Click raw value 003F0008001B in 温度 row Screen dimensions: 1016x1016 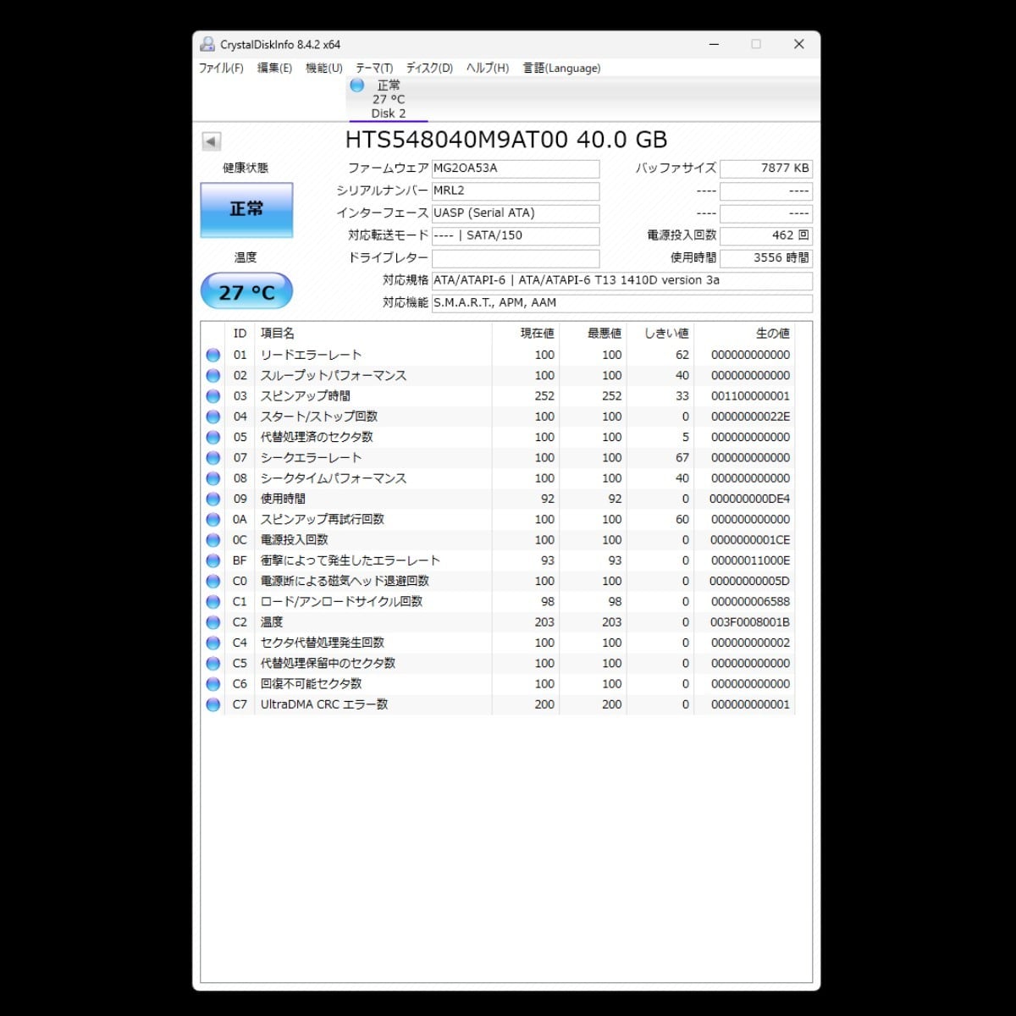750,622
